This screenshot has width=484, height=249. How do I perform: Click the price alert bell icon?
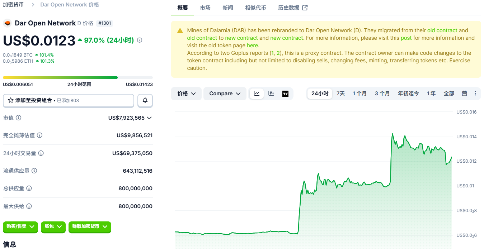(x=145, y=101)
